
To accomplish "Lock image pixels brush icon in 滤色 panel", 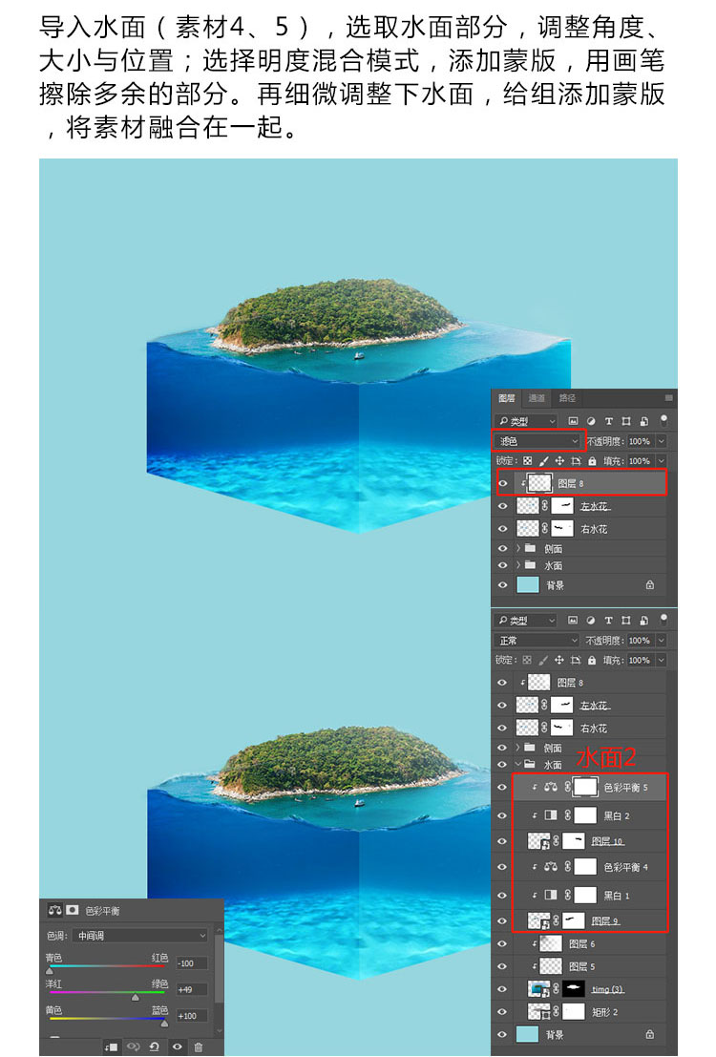I will pos(543,461).
